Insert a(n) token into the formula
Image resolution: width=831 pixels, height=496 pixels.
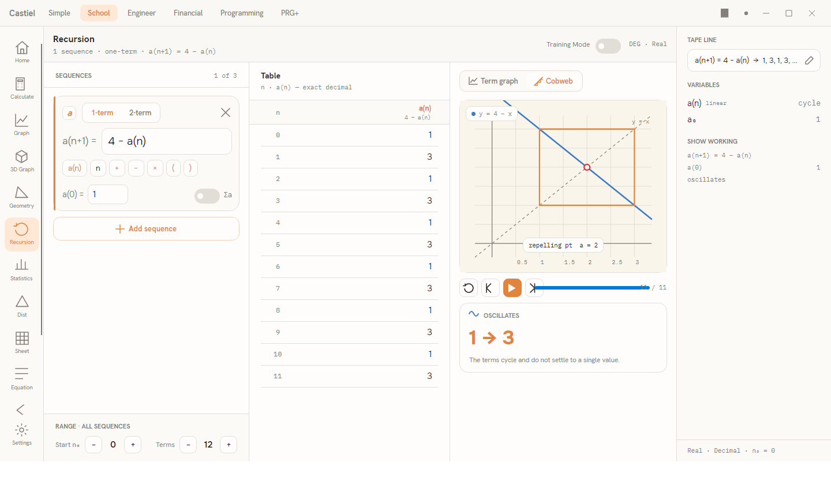coord(74,168)
